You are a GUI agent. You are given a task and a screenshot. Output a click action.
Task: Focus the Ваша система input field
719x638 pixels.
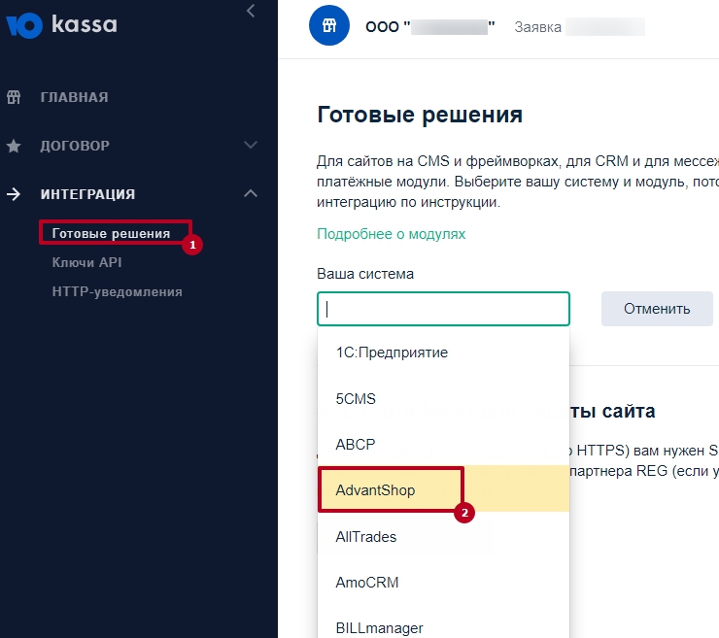point(443,309)
